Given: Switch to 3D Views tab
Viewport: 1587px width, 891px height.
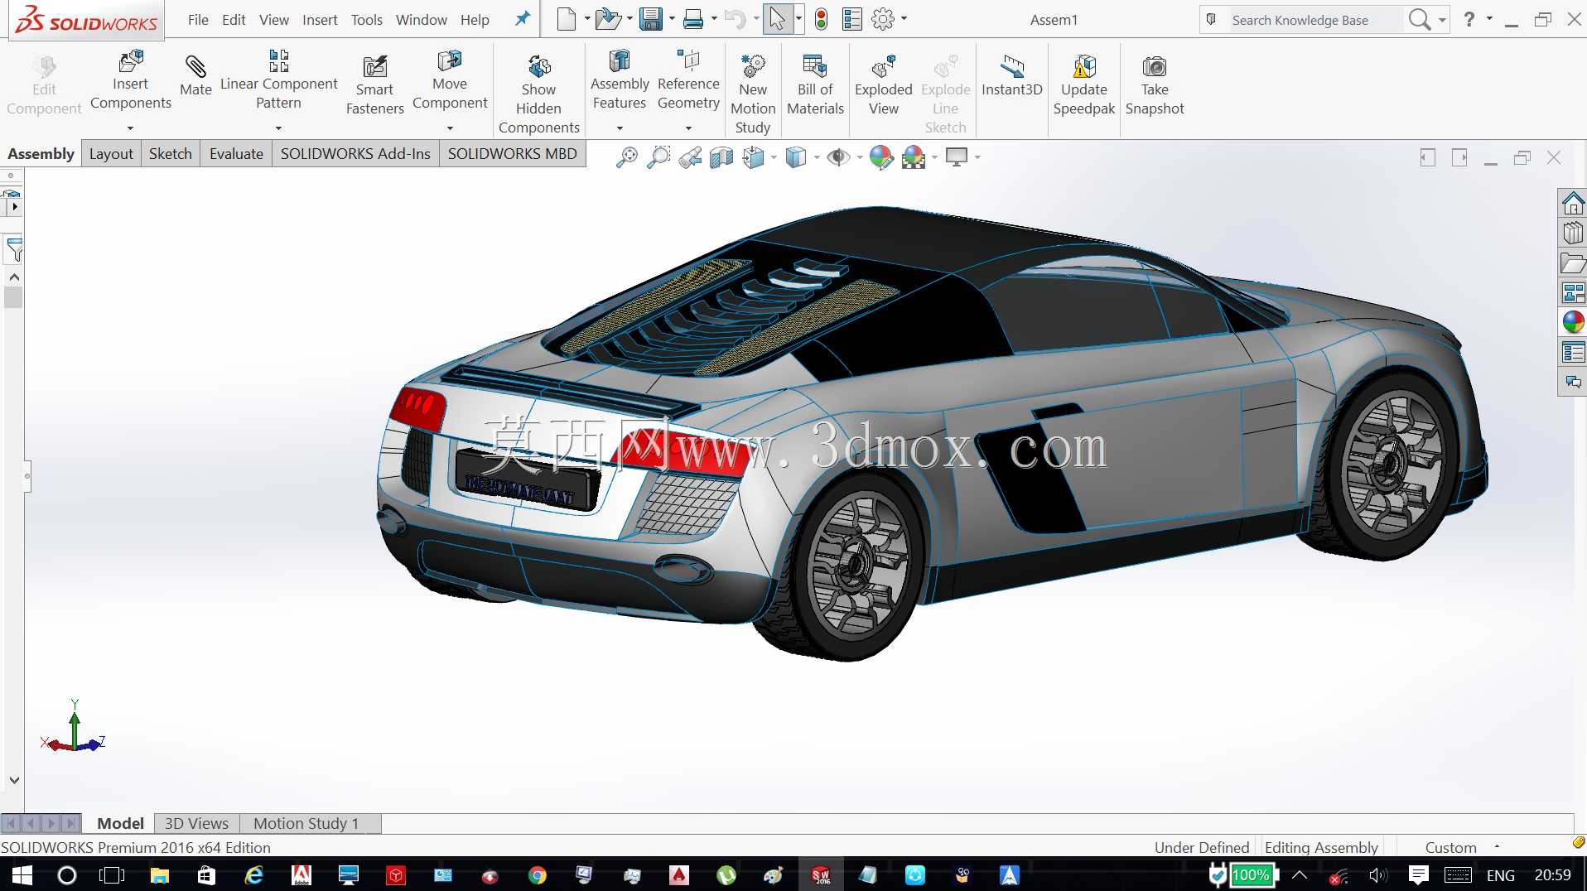Looking at the screenshot, I should click(x=196, y=823).
